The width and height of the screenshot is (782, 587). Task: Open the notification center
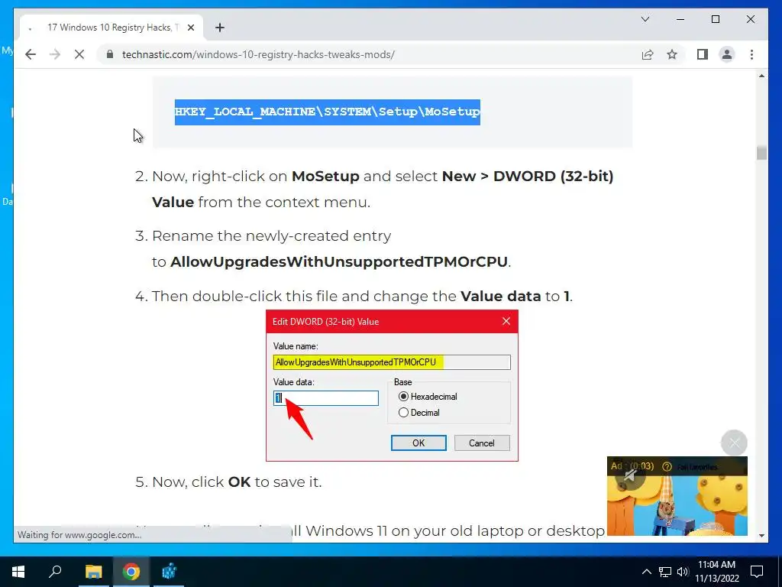coord(757,572)
